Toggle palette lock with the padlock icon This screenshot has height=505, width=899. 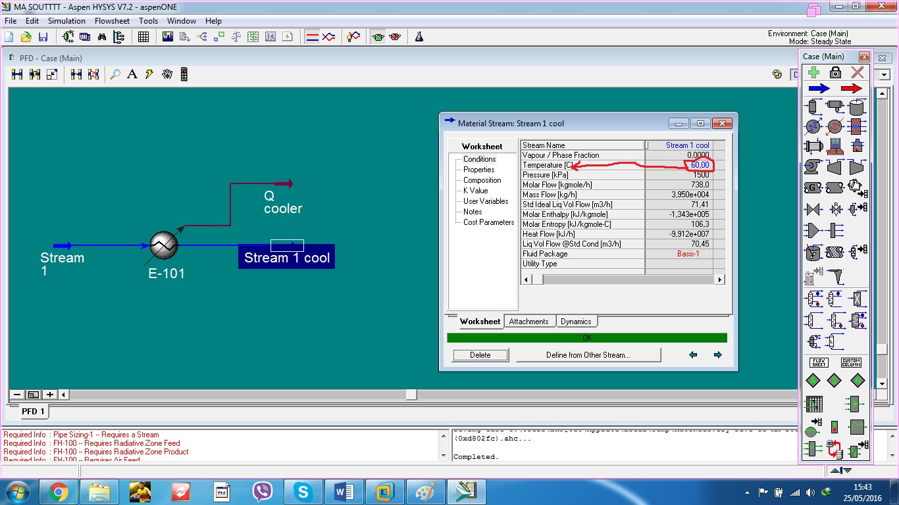point(835,73)
